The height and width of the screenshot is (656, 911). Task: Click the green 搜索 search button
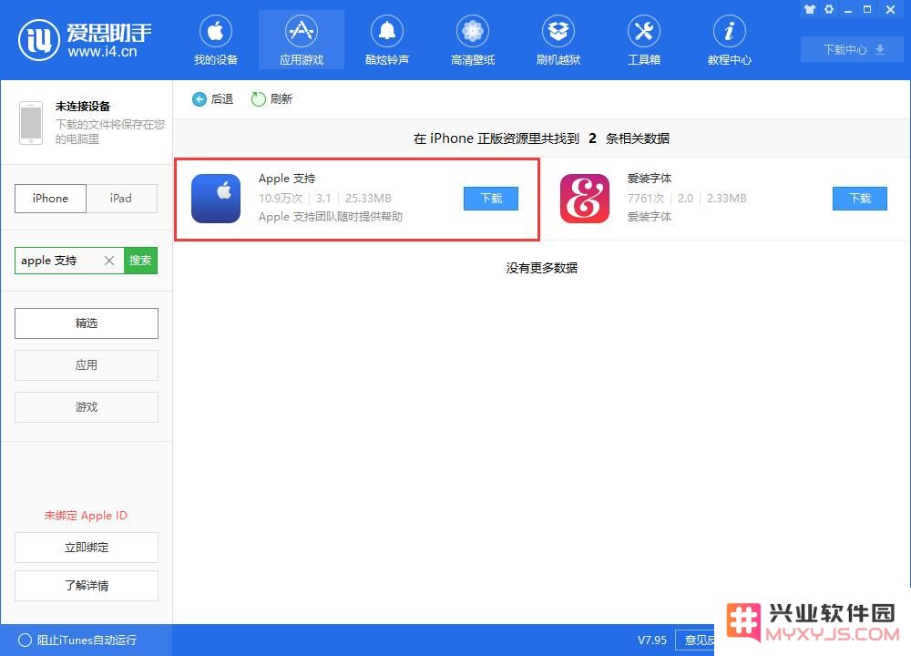coord(140,261)
